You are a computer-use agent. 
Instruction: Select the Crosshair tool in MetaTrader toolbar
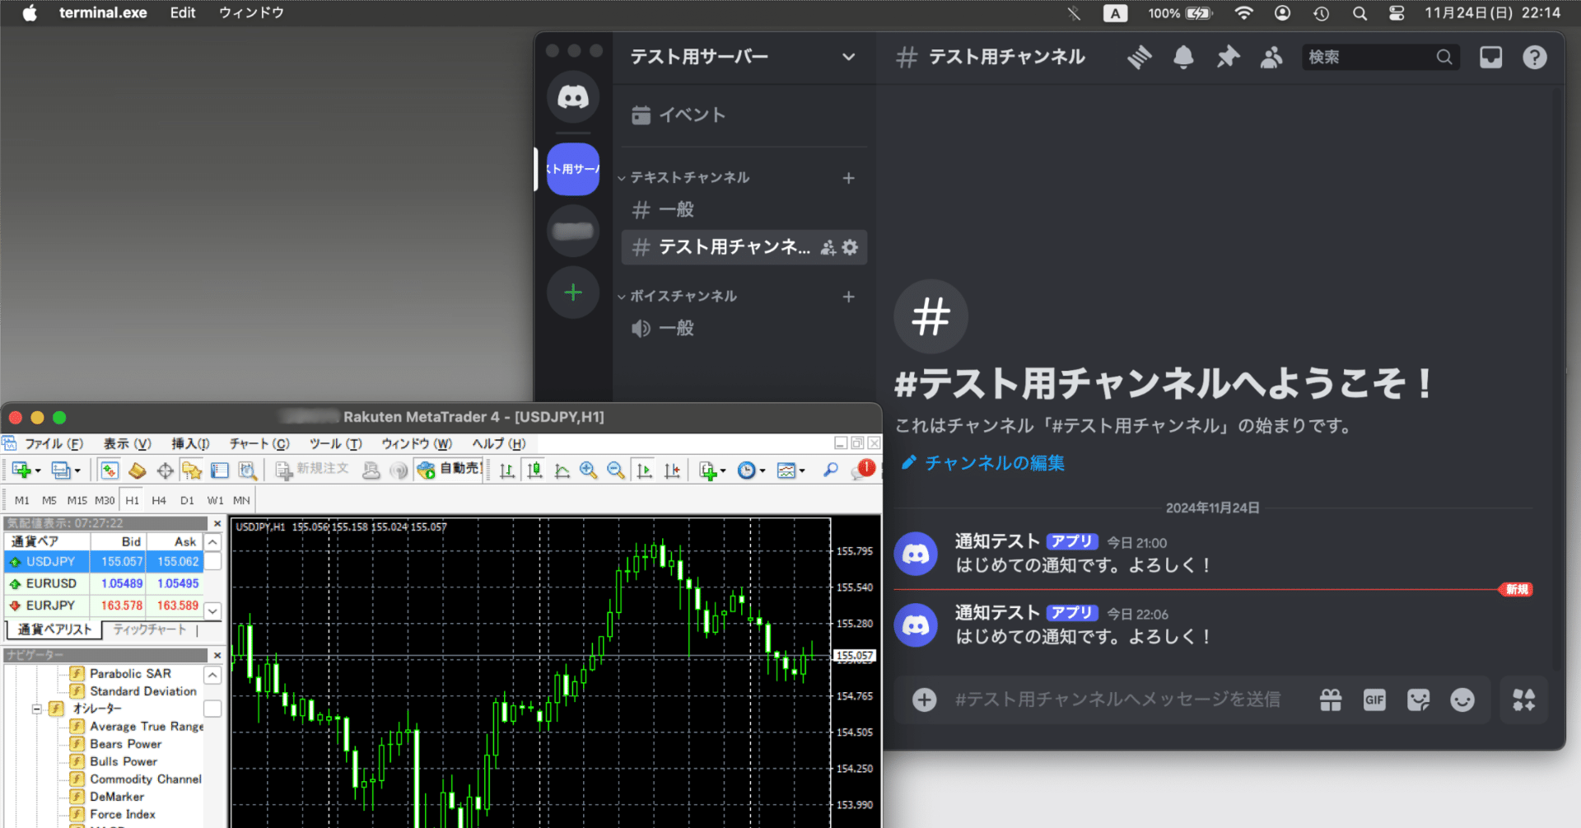click(x=165, y=470)
